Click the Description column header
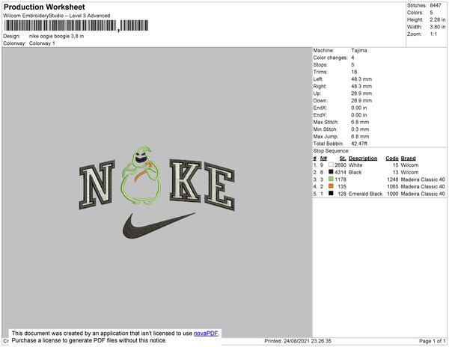449x347 pixels. pyautogui.click(x=363, y=159)
